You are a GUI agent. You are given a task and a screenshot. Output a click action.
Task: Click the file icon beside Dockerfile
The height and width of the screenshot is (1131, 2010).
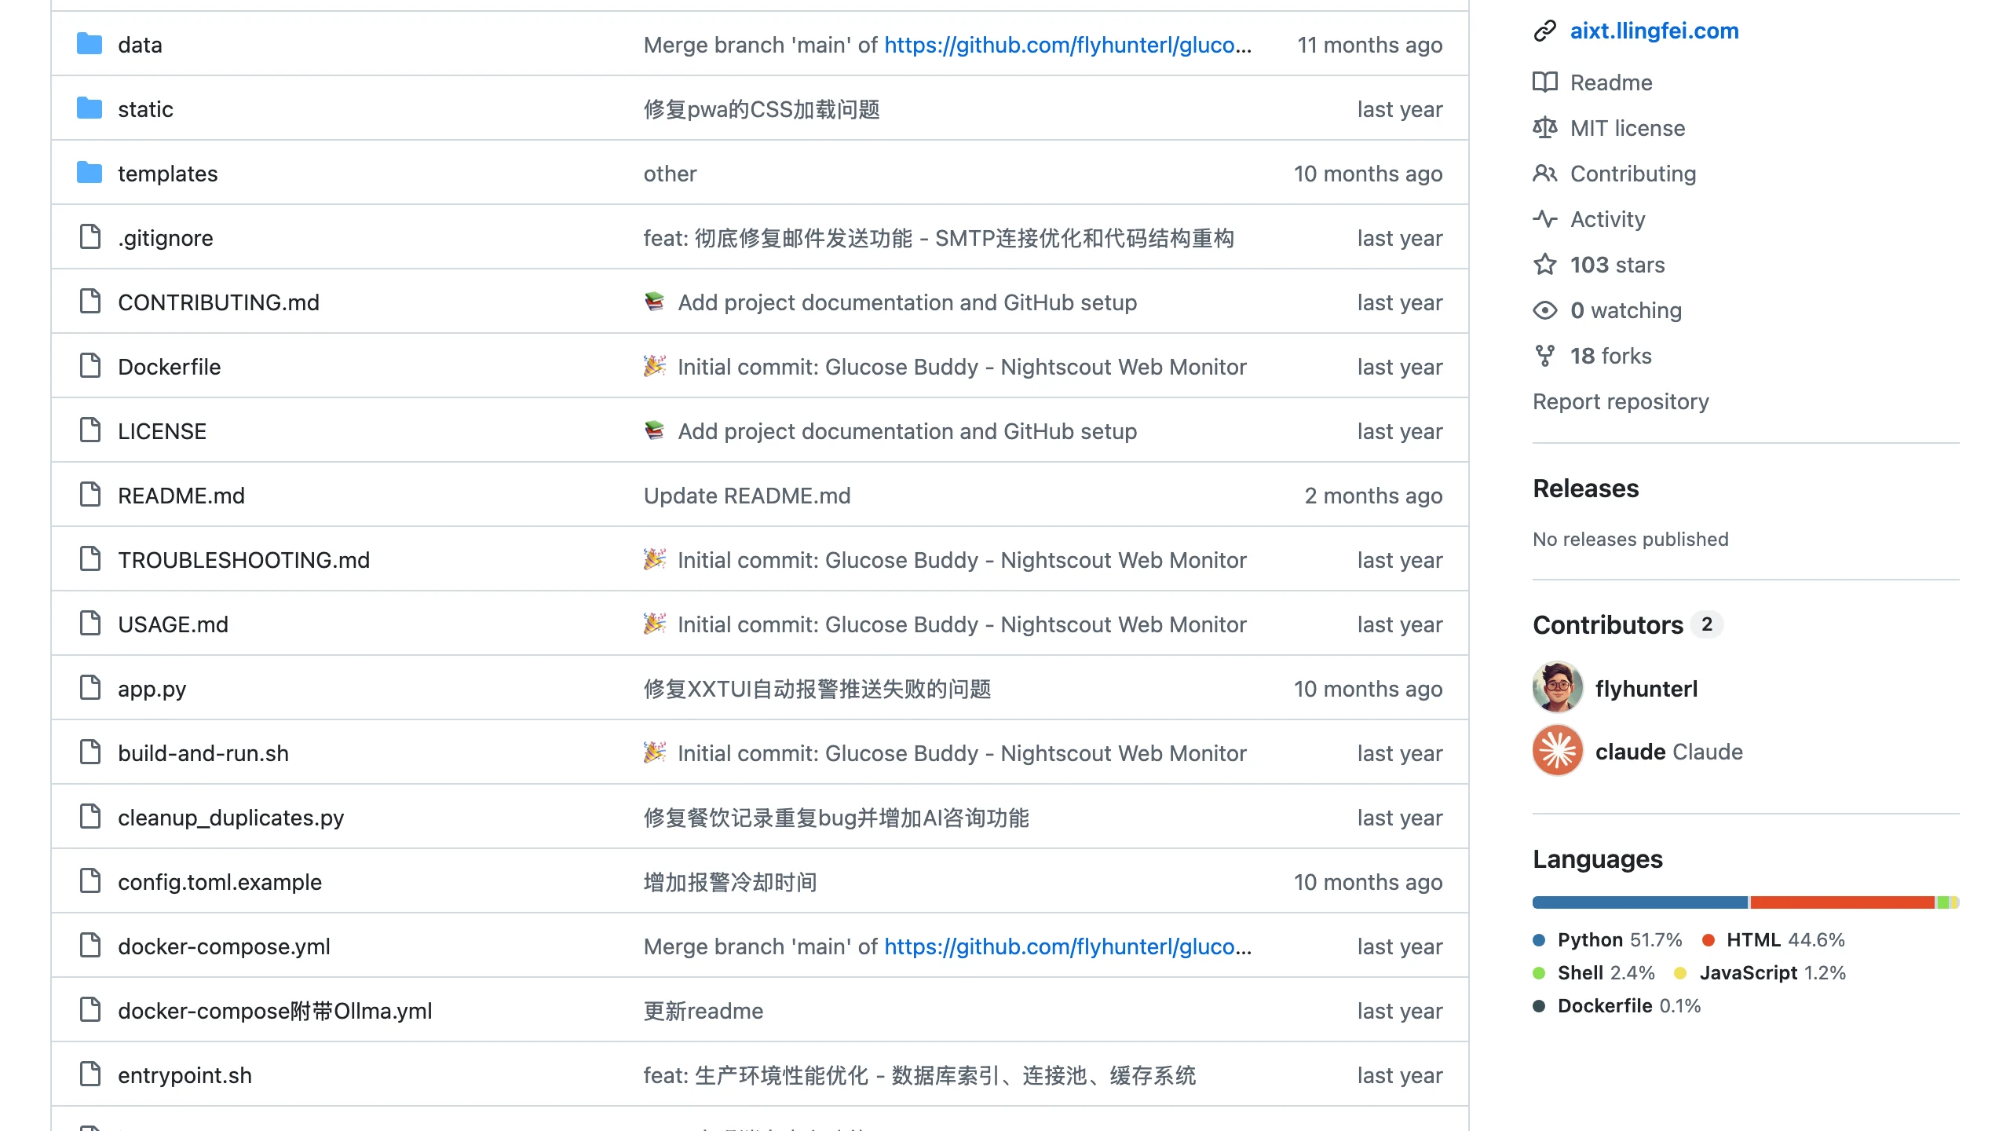click(90, 366)
